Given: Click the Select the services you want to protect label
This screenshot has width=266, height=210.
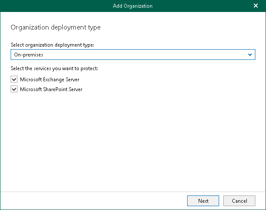Looking at the screenshot, I should (55, 68).
